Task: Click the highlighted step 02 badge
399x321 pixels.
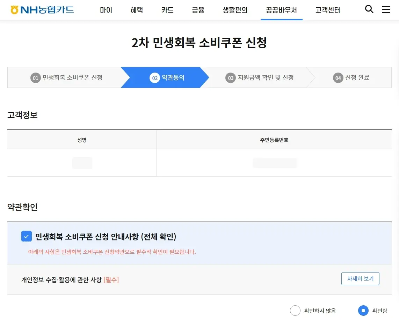Action: [x=155, y=78]
